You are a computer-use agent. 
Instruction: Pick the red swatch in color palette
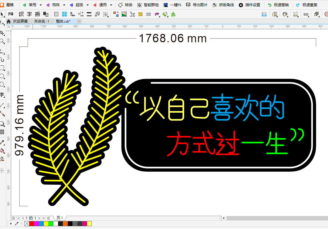pos(32,224)
